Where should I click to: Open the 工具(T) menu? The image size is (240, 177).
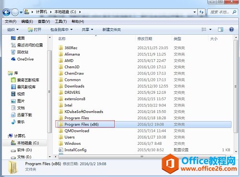[60, 22]
